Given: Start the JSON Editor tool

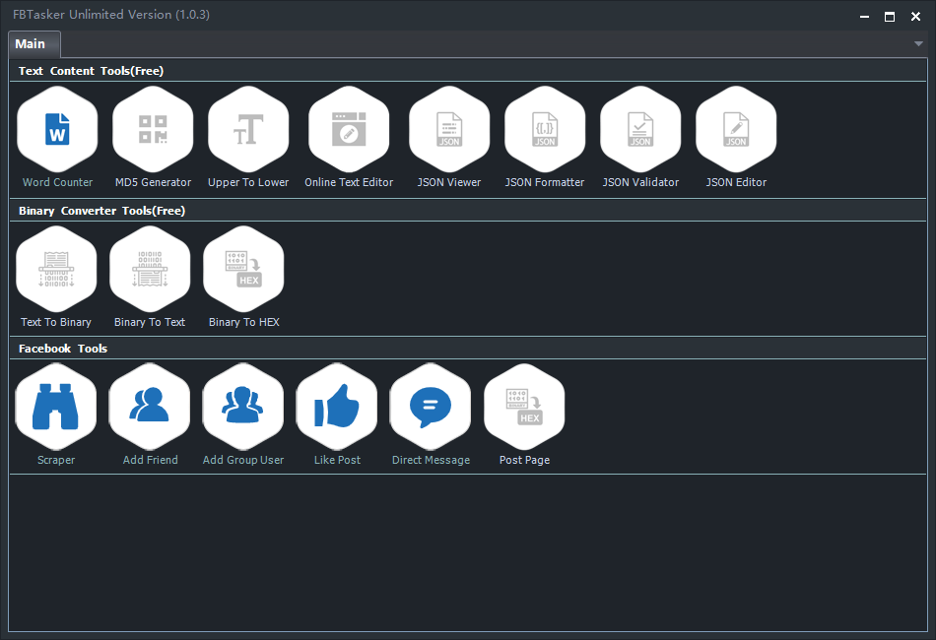Looking at the screenshot, I should point(736,129).
